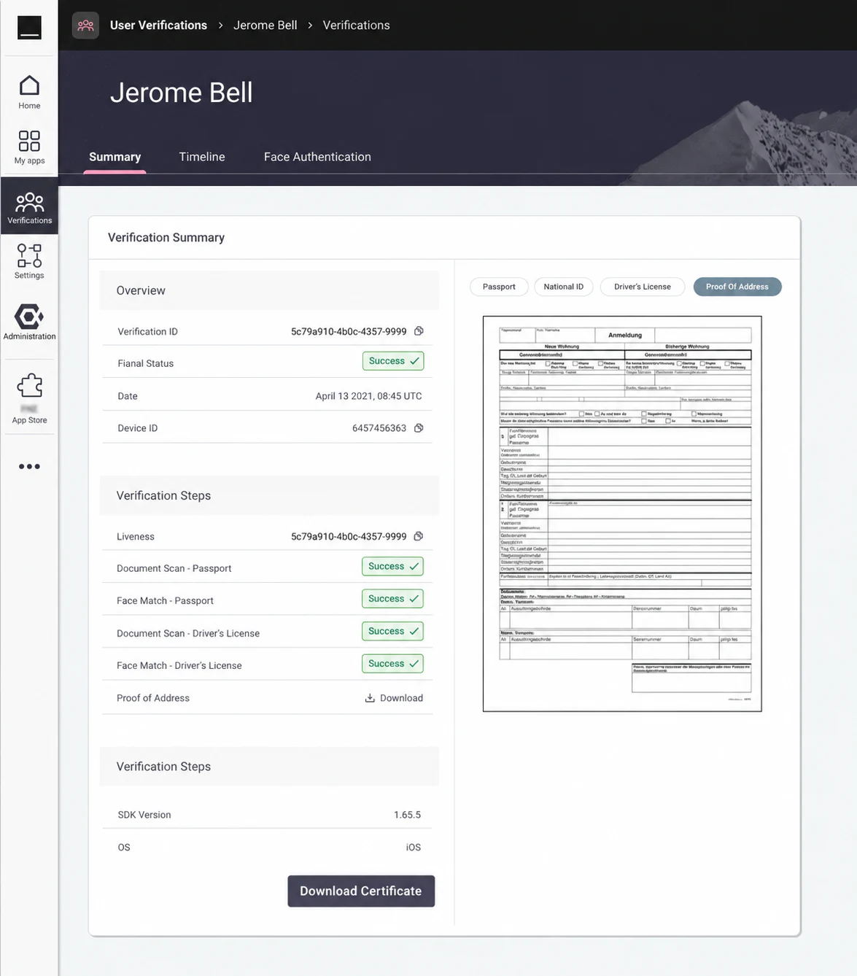
Task: Show the National ID document
Action: pyautogui.click(x=564, y=287)
